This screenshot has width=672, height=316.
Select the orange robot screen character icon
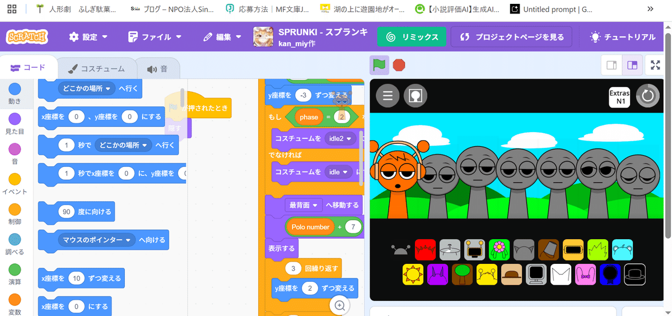tap(474, 249)
